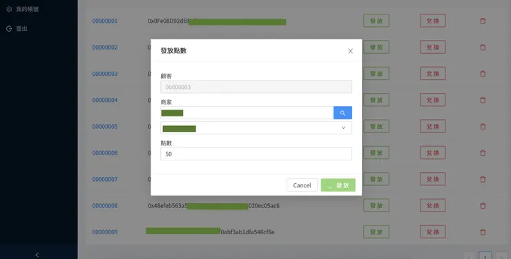The image size is (511, 259).
Task: Click 發放 button in row 00000001
Action: point(376,21)
